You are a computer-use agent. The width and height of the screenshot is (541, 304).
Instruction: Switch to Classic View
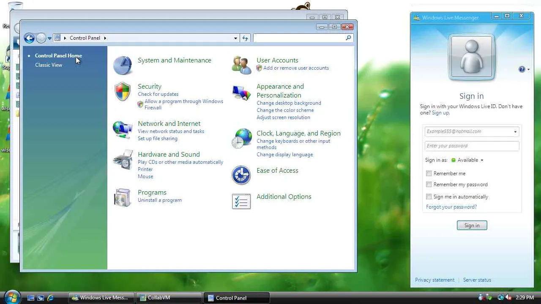[x=49, y=65]
